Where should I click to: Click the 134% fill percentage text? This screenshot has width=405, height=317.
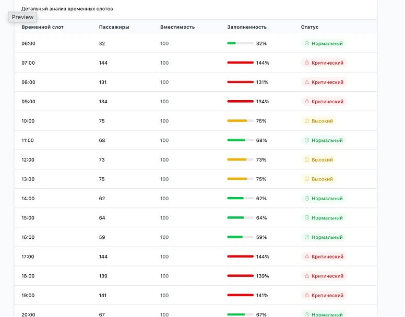point(263,102)
